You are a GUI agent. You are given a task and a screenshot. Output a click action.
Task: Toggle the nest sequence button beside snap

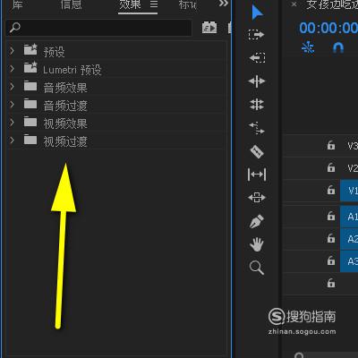tap(308, 47)
